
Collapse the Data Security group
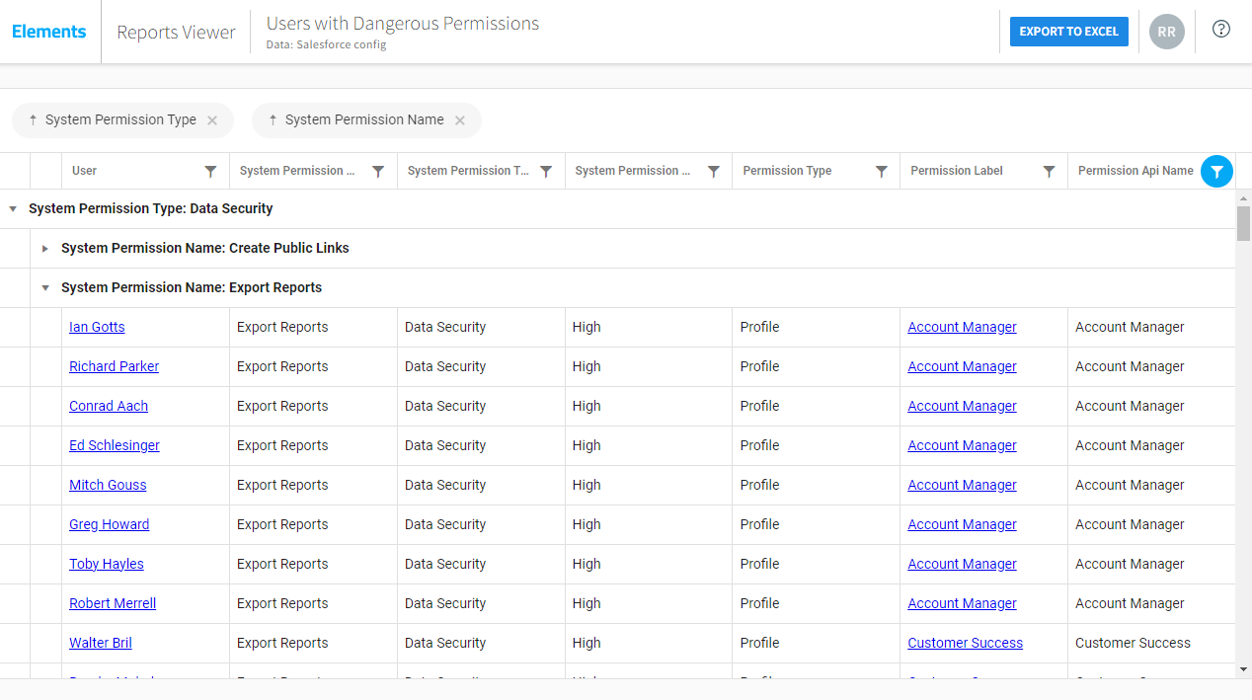pyautogui.click(x=12, y=208)
